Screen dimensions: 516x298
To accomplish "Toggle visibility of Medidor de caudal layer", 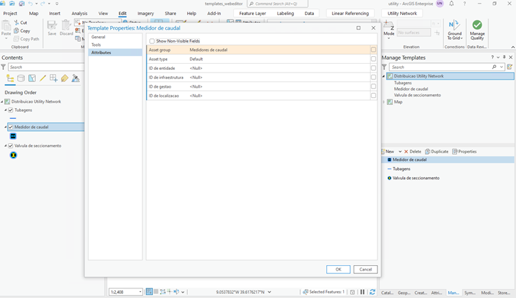I will 10,127.
